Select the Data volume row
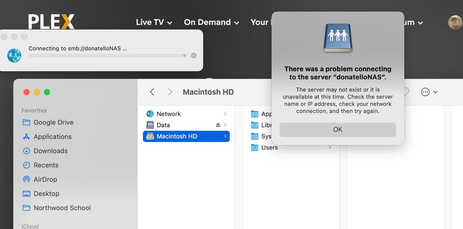This screenshot has height=229, width=463. [x=186, y=125]
